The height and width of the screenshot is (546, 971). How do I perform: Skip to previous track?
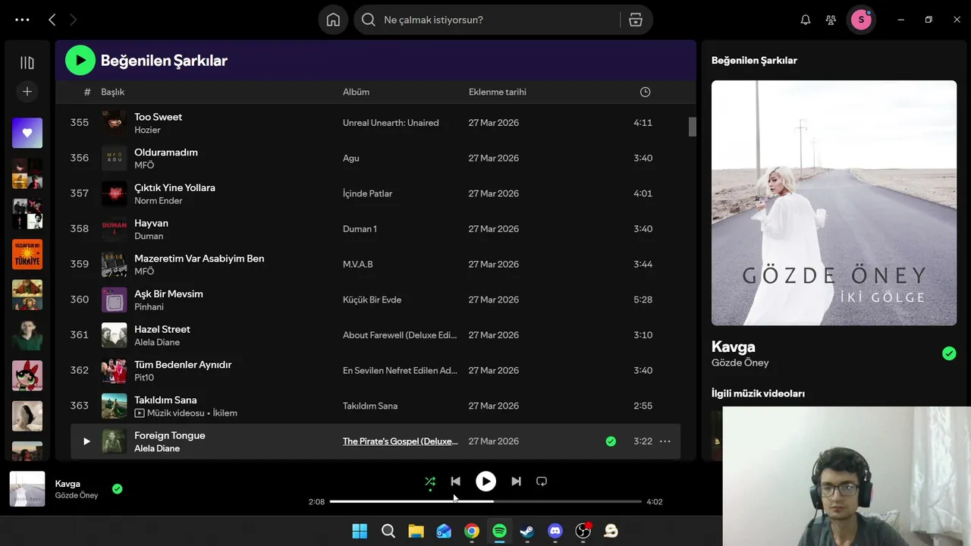point(455,482)
